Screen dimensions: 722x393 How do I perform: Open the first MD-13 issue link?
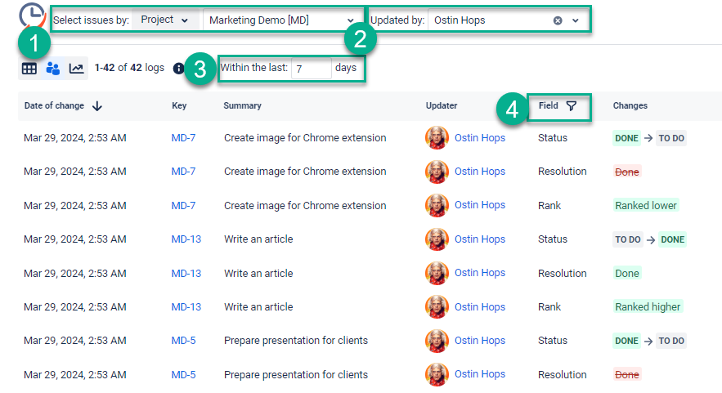click(186, 239)
